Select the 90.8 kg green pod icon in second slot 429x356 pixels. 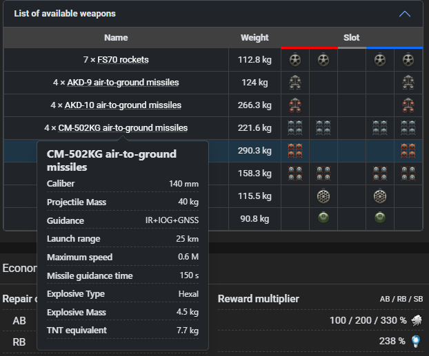323,218
